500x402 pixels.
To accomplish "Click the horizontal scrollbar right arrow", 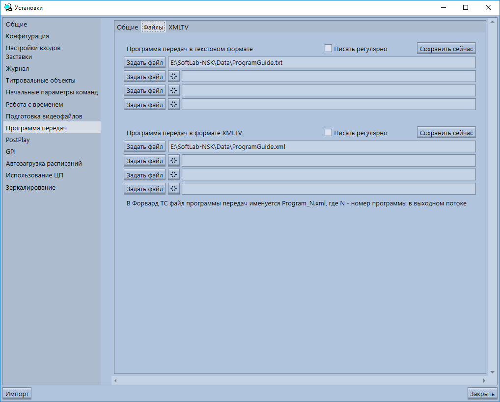I will point(484,380).
